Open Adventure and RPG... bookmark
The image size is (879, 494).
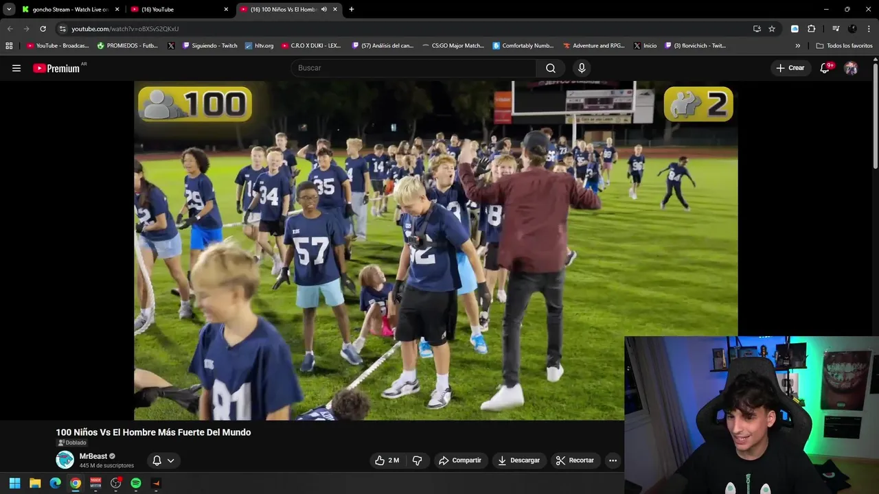(594, 46)
